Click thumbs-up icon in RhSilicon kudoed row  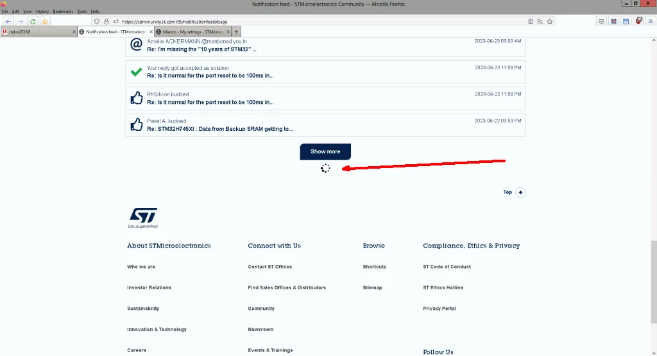point(136,98)
